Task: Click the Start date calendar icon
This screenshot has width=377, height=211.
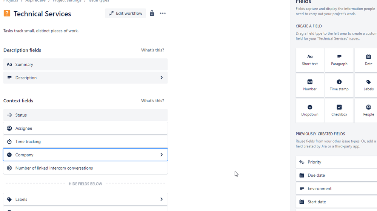Action: pos(302,202)
